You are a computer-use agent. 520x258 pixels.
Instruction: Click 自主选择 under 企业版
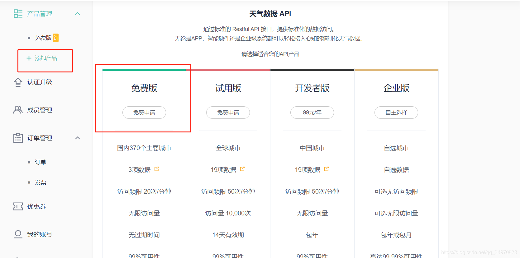point(396,113)
